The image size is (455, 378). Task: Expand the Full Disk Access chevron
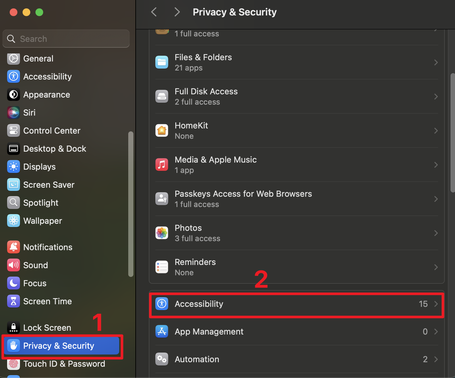point(436,97)
